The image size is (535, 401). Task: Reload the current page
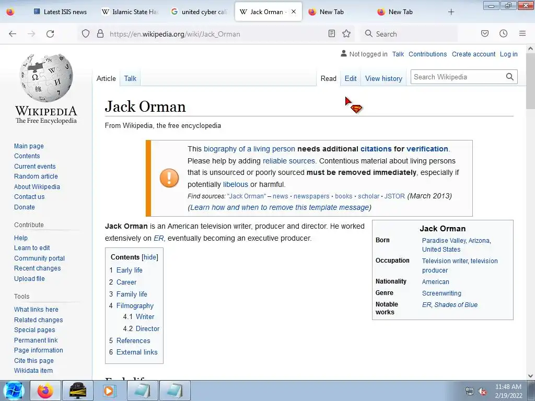click(x=50, y=34)
